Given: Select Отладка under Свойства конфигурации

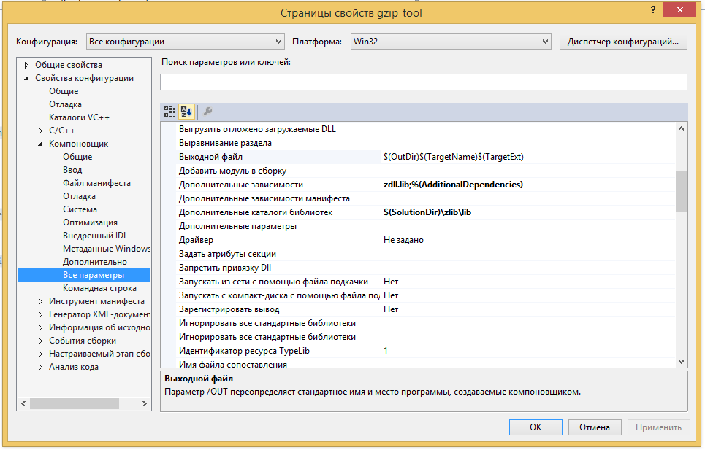Looking at the screenshot, I should (x=65, y=104).
